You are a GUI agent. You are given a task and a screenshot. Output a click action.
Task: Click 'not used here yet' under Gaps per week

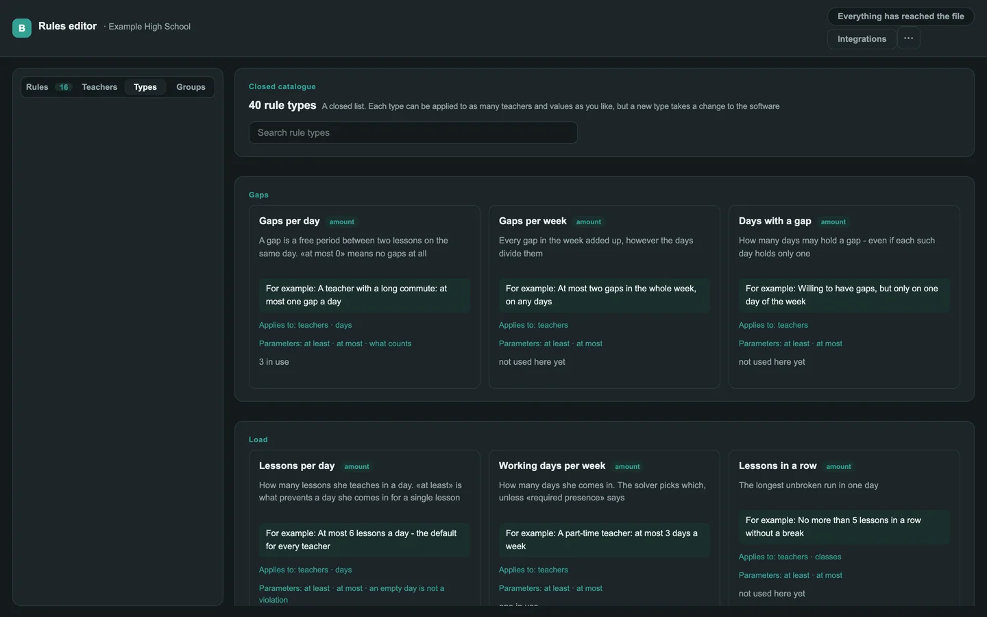(532, 362)
